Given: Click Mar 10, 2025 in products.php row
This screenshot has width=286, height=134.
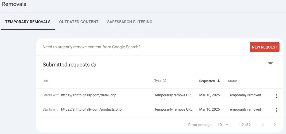Looking at the screenshot, I should (209, 109).
